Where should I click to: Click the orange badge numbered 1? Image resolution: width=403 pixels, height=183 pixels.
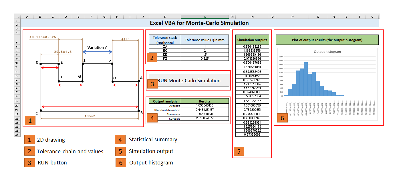click(x=30, y=120)
